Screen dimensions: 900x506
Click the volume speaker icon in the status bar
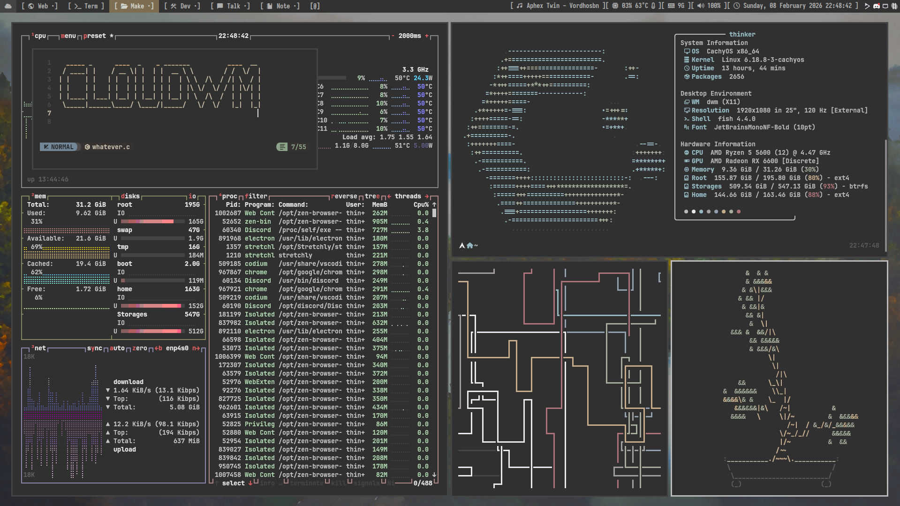click(x=700, y=6)
